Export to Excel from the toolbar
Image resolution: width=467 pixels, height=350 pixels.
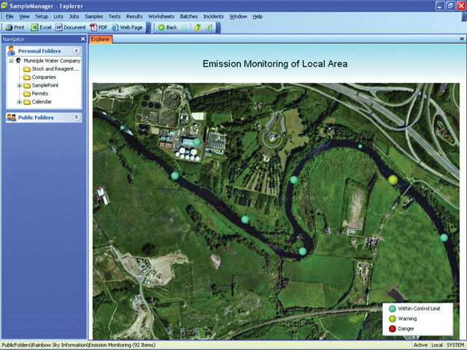click(41, 27)
